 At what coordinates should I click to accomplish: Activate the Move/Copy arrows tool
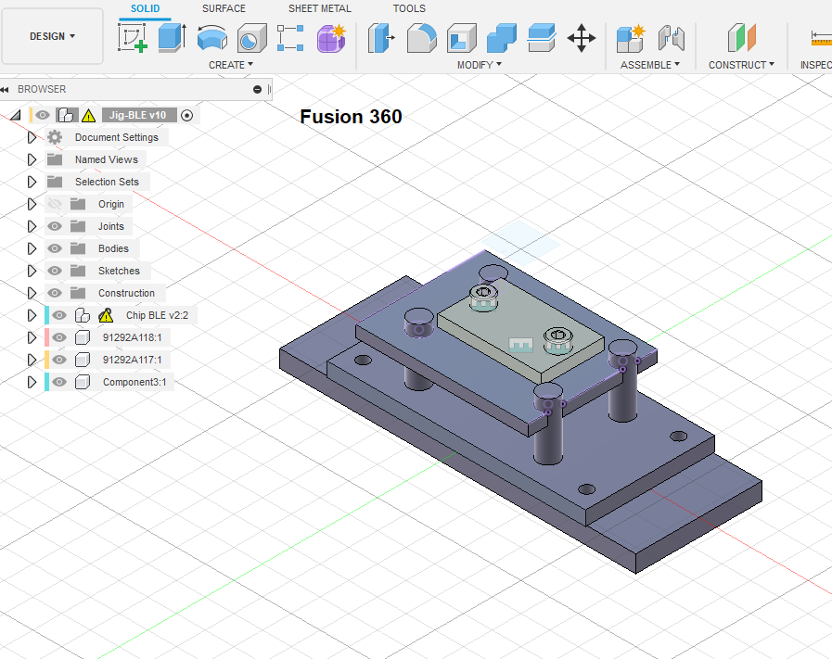pos(582,38)
